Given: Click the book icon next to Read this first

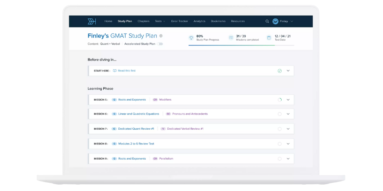Looking at the screenshot, I should tap(115, 71).
